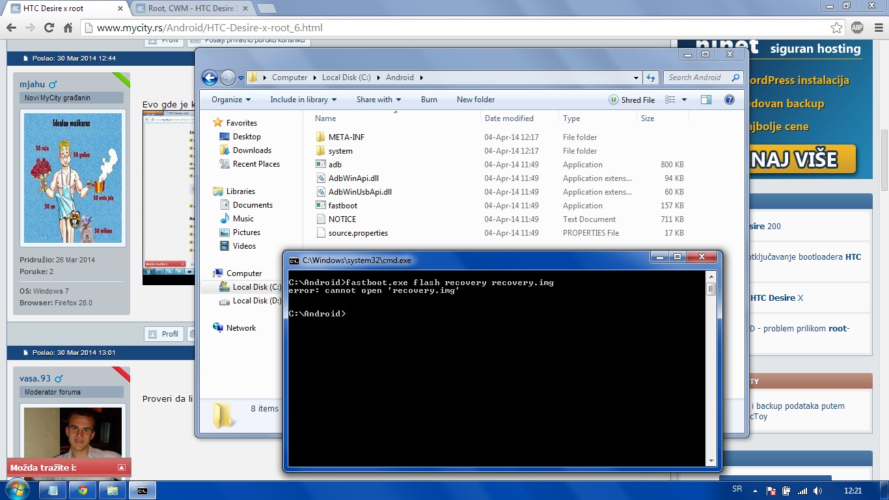Open view options dropdown arrow
889x500 pixels.
684,100
